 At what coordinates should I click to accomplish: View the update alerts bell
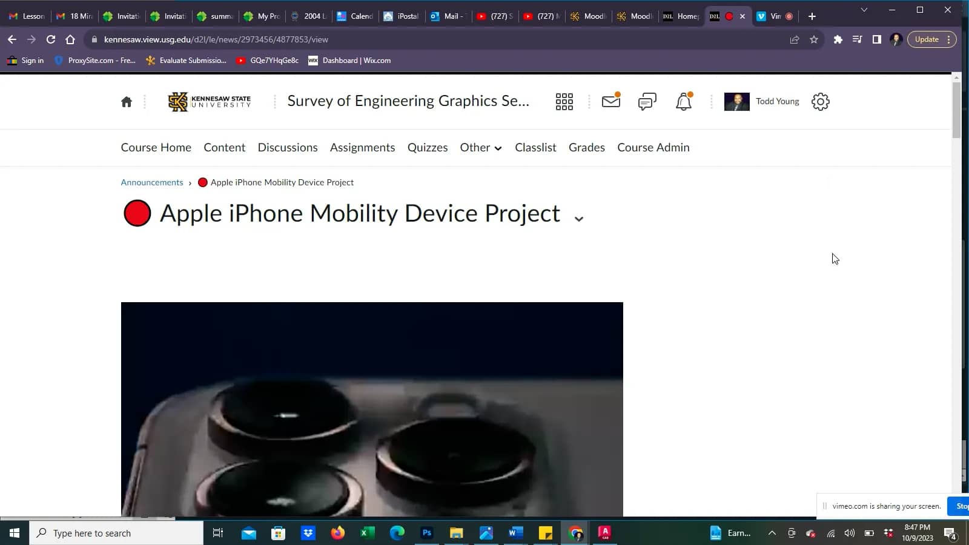click(x=683, y=101)
